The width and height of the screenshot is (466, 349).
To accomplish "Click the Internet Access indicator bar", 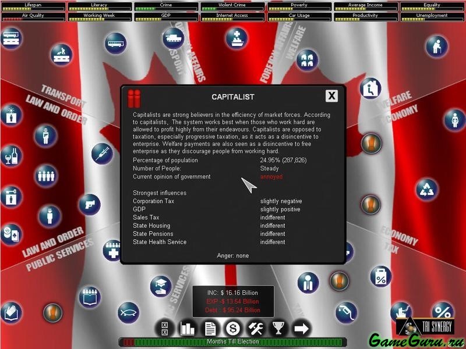I will coord(232,17).
